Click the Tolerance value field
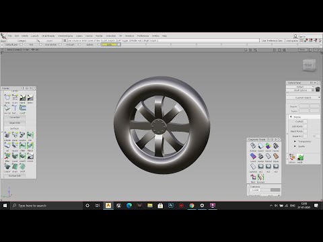 coord(255,190)
